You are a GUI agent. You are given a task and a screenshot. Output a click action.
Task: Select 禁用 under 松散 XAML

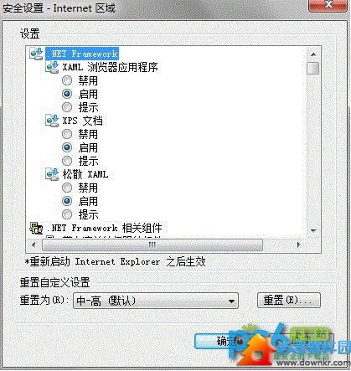click(x=67, y=188)
